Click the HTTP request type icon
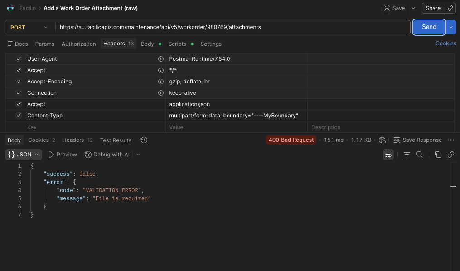Viewport: 460px width, 271px height. (x=10, y=8)
